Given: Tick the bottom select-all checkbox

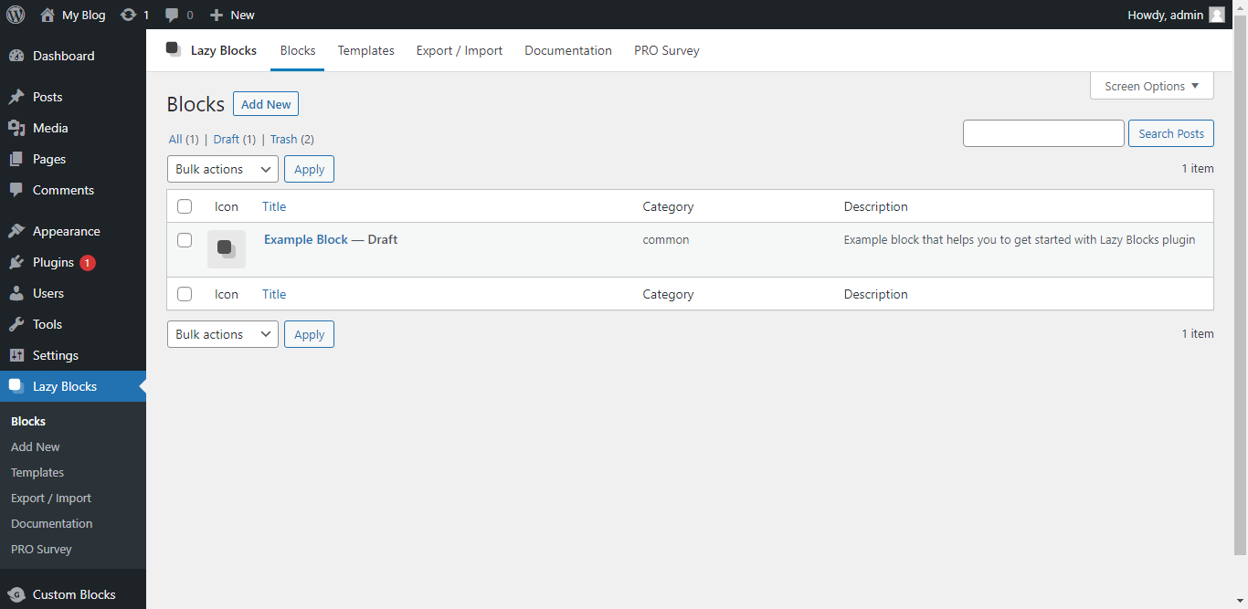Looking at the screenshot, I should point(185,294).
